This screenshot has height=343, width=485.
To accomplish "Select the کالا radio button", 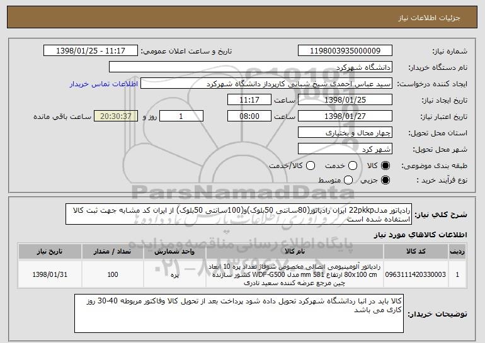I will 385,166.
